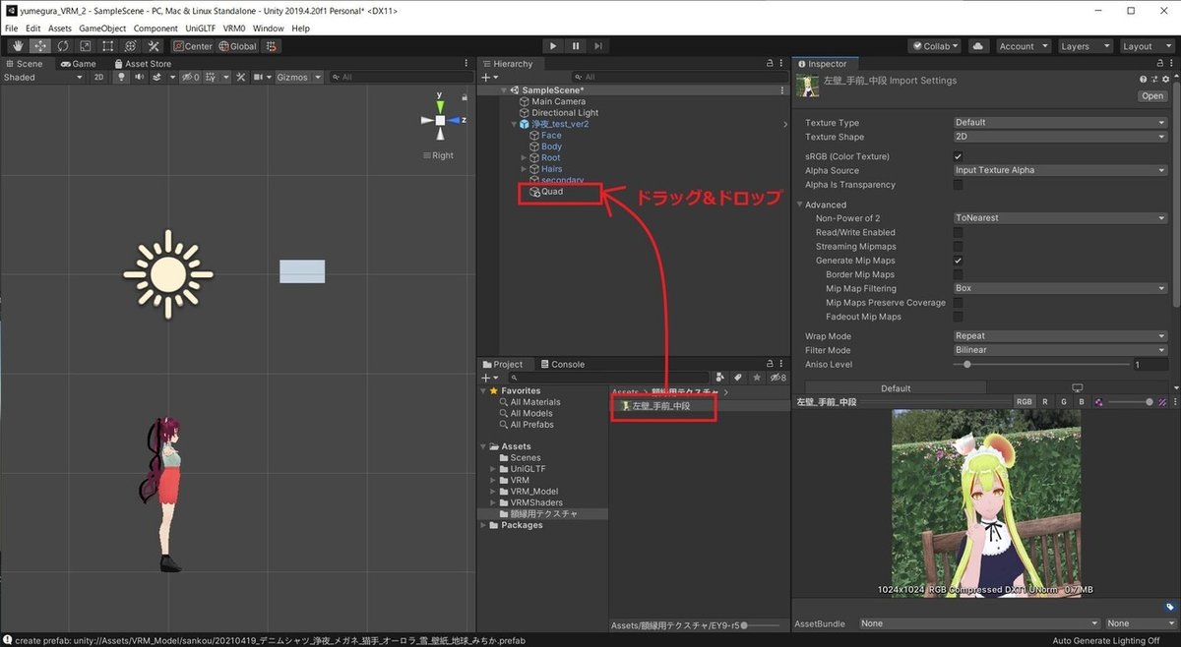Enable Streaming Mipmaps checkbox

[958, 246]
